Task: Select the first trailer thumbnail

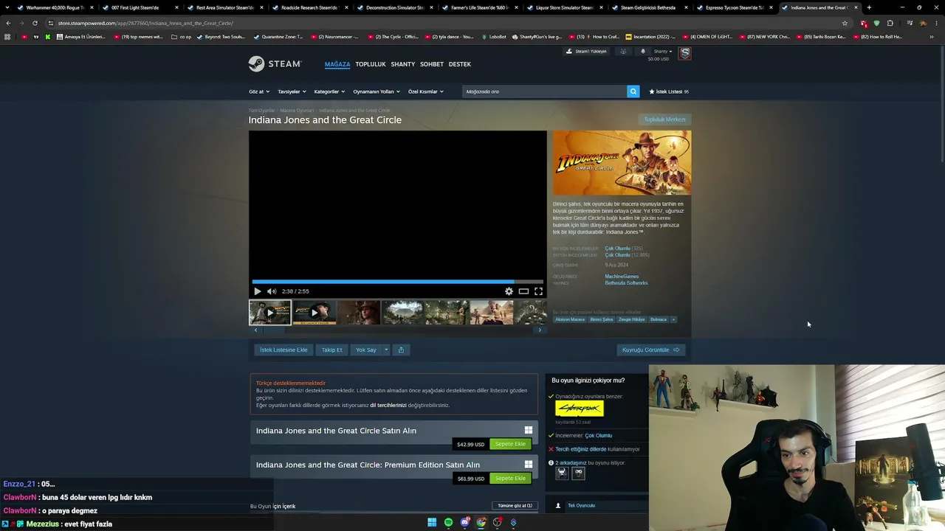Action: pos(269,313)
